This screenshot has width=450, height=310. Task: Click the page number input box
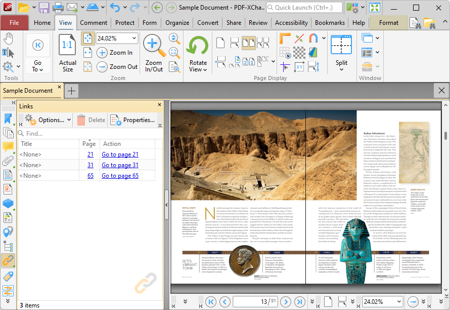pos(255,302)
